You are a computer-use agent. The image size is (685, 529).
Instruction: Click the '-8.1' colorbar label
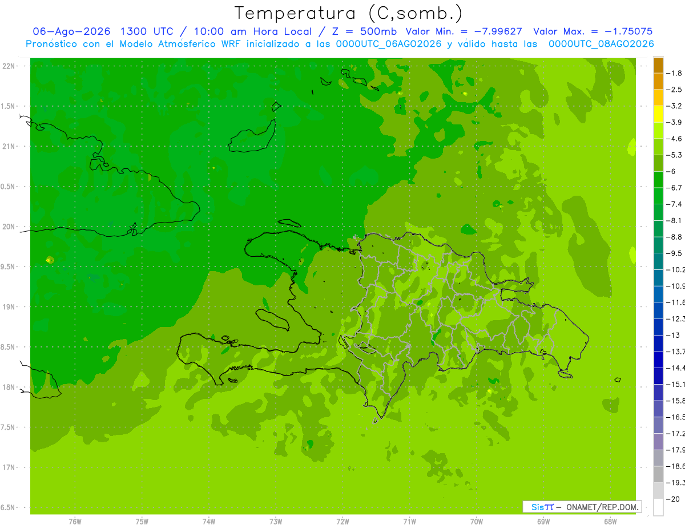675,220
